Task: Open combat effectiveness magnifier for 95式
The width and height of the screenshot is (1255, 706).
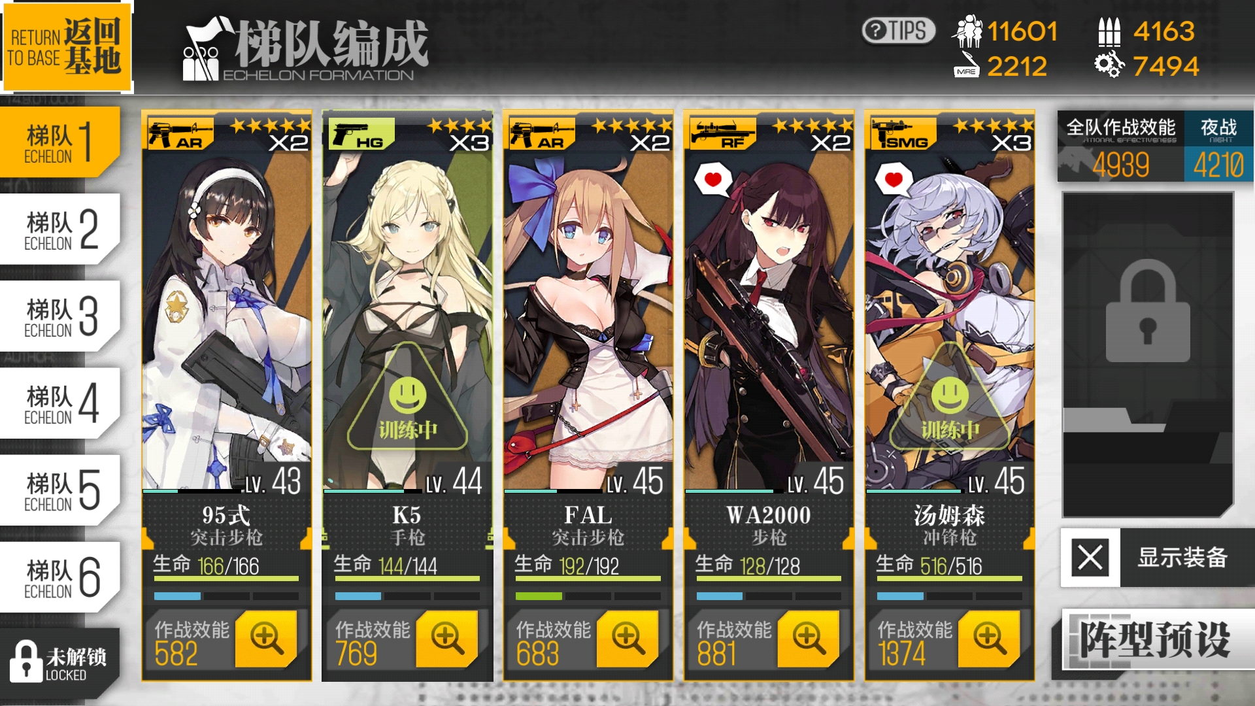Action: point(266,638)
